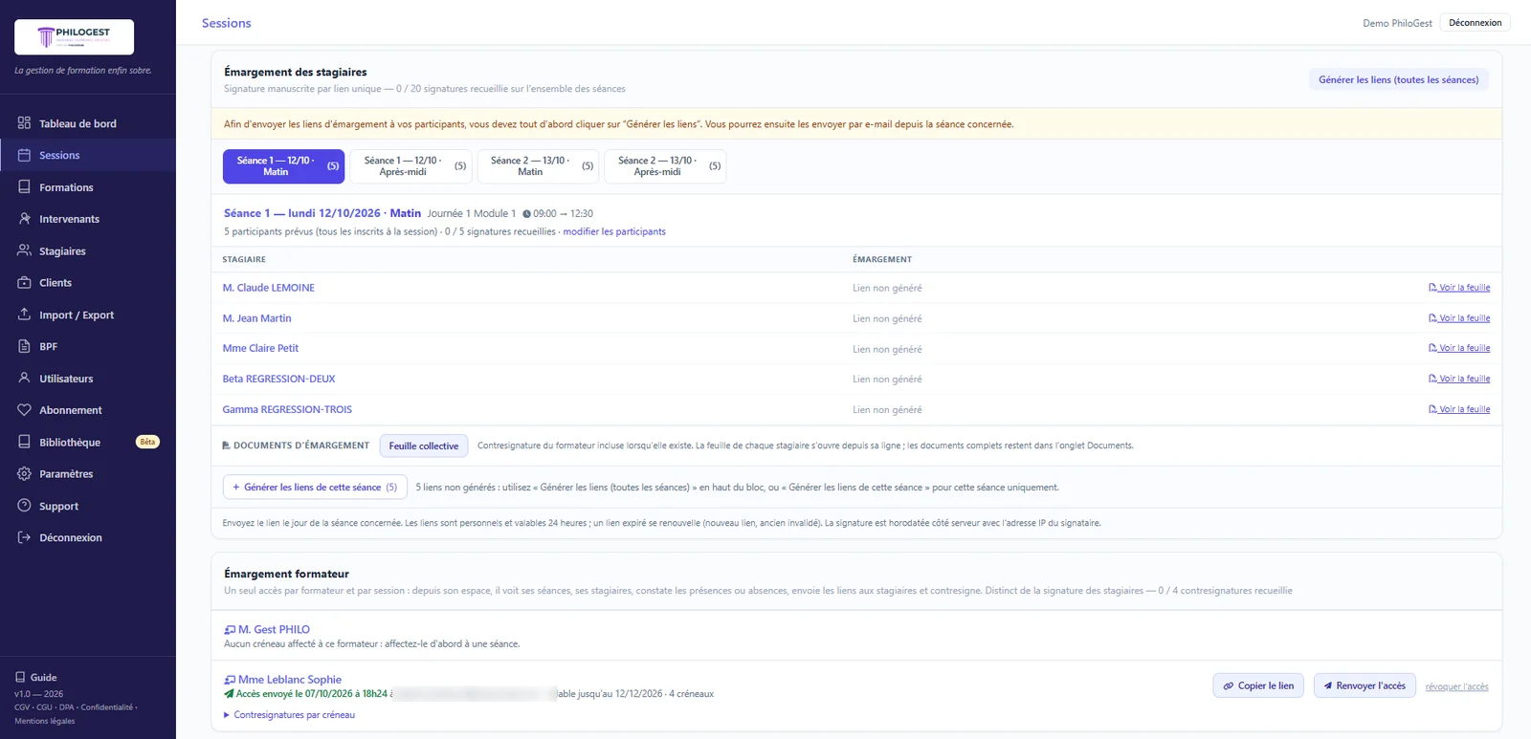The height and width of the screenshot is (739, 1531).
Task: Click Copier le lien for Mme Leblanc
Action: coord(1258,685)
